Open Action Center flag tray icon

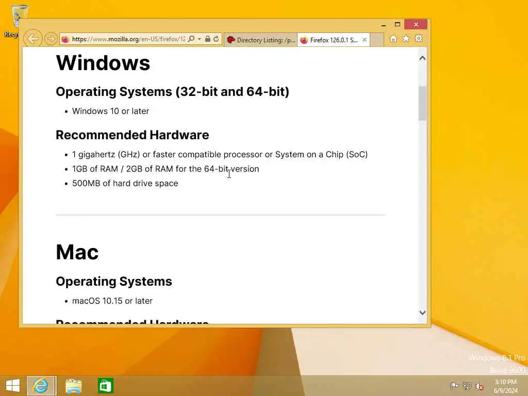point(454,386)
